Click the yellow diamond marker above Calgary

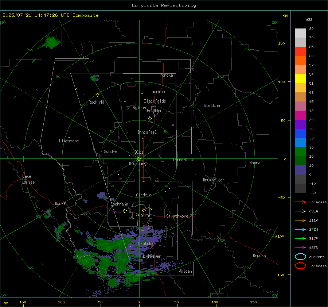[144, 210]
